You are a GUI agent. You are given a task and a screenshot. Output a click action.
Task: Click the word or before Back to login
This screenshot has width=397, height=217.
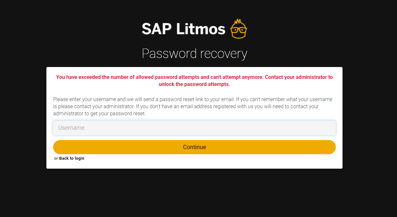[x=56, y=158]
